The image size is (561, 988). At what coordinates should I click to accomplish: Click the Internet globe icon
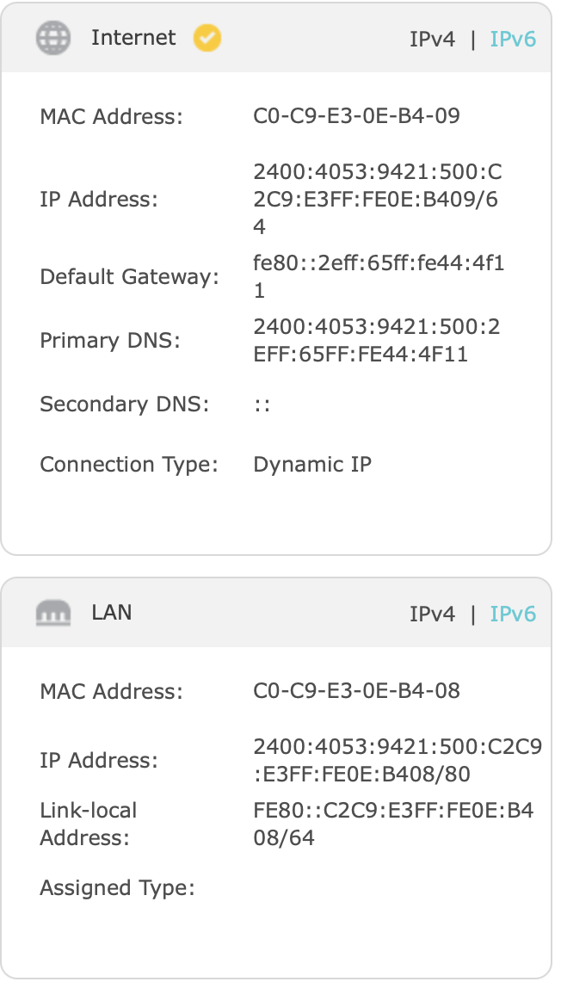pyautogui.click(x=52, y=39)
